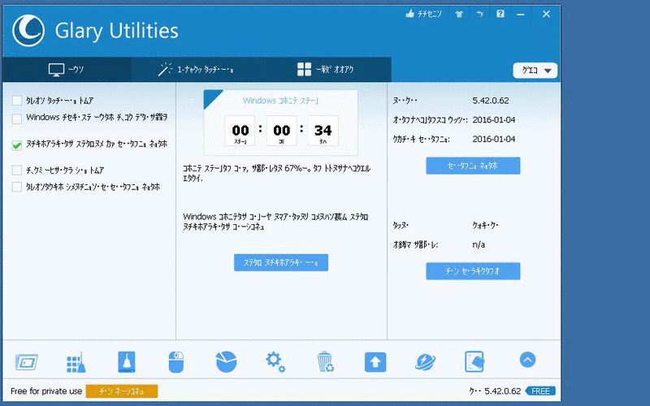This screenshot has height=406, width=650.
Task: Click the FREE badge in status bar
Action: pos(540,391)
